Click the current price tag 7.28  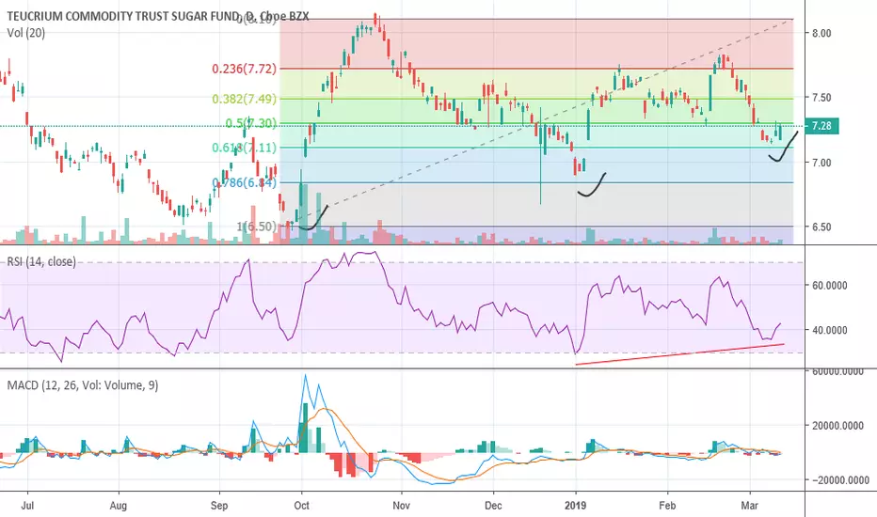point(821,126)
